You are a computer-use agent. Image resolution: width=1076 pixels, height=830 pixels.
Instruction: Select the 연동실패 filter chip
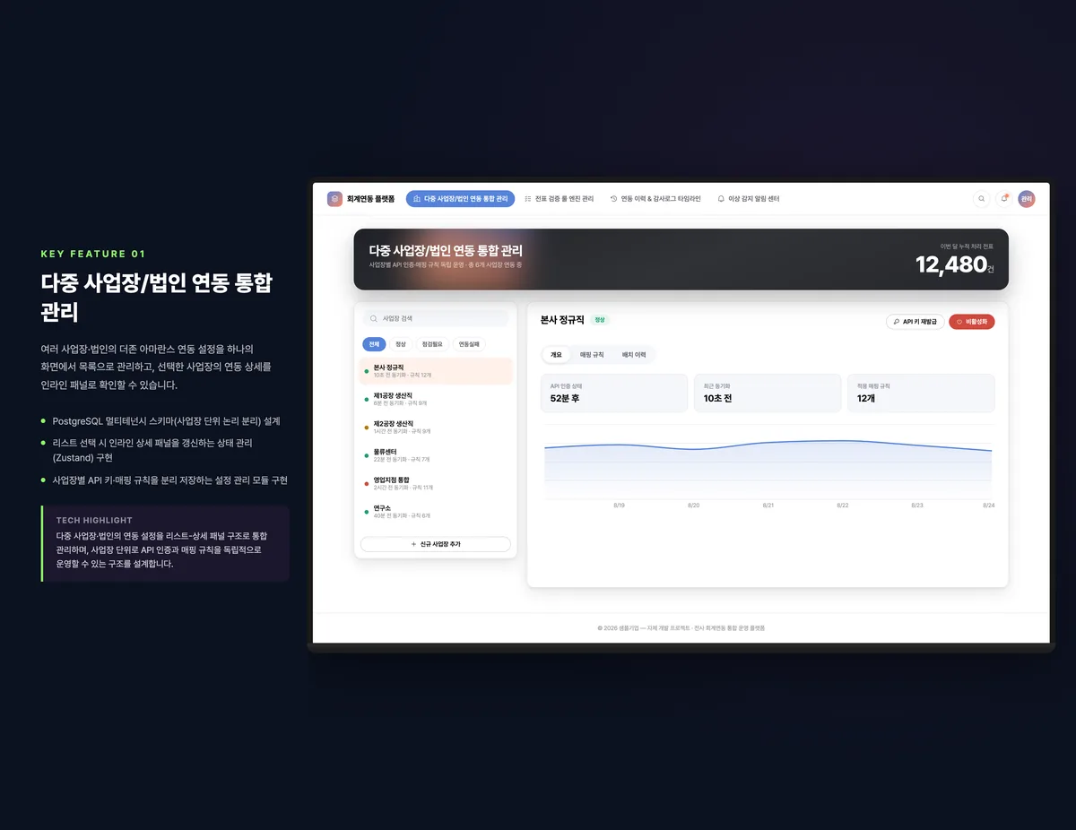pos(469,344)
